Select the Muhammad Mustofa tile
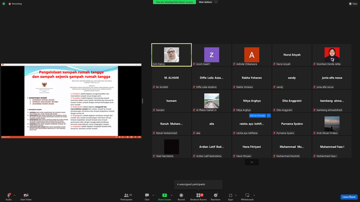 point(292,147)
